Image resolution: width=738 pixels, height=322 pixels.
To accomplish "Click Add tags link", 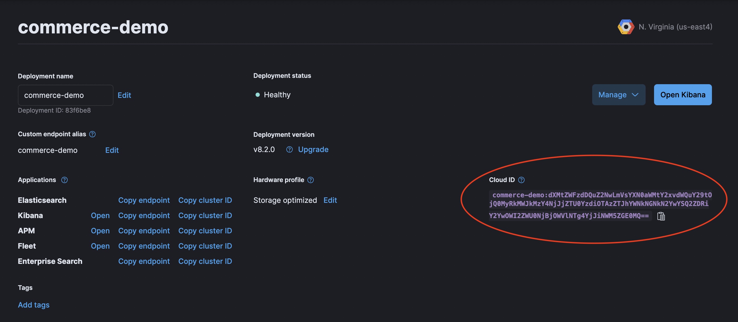I will coord(33,305).
